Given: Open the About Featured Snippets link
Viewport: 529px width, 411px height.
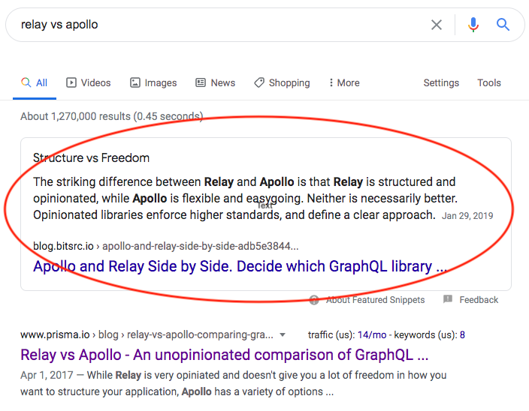Looking at the screenshot, I should pyautogui.click(x=375, y=299).
